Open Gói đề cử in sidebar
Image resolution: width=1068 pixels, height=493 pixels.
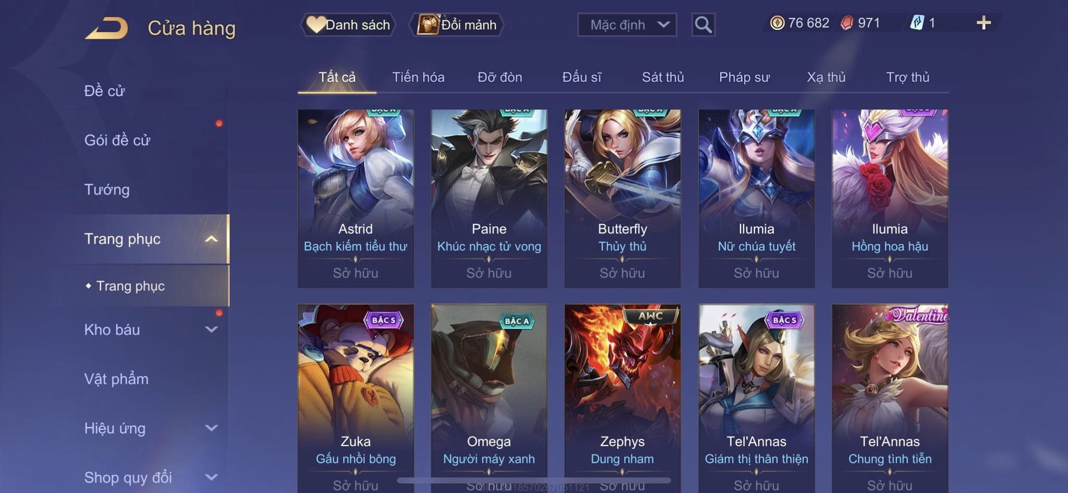tap(117, 140)
